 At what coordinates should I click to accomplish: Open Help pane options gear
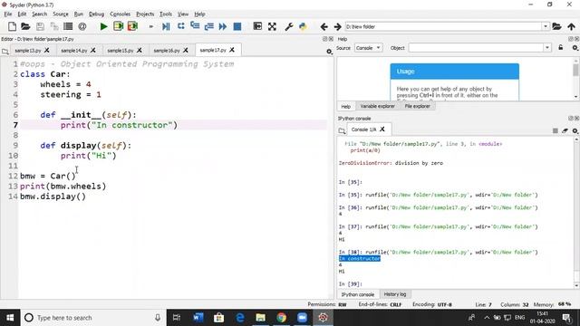click(x=575, y=48)
